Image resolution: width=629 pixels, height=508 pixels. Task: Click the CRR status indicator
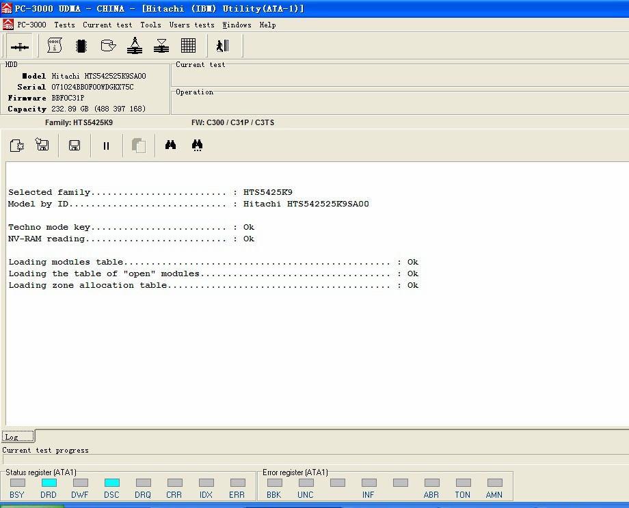pyautogui.click(x=175, y=483)
